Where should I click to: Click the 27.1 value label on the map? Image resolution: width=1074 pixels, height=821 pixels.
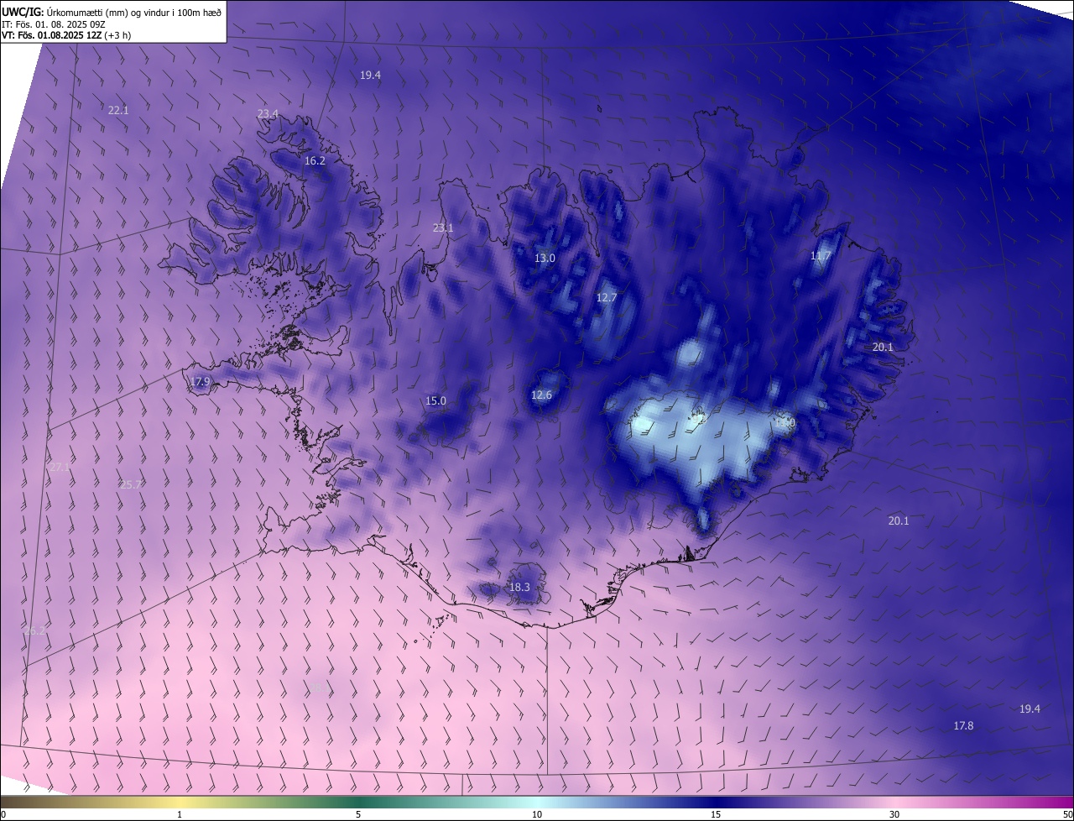60,468
